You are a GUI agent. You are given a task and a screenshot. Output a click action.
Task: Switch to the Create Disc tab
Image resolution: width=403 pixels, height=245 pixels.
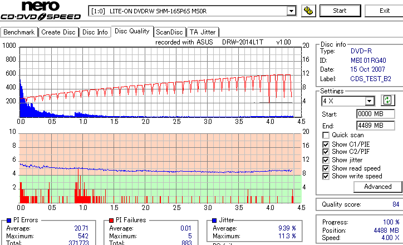(x=58, y=32)
